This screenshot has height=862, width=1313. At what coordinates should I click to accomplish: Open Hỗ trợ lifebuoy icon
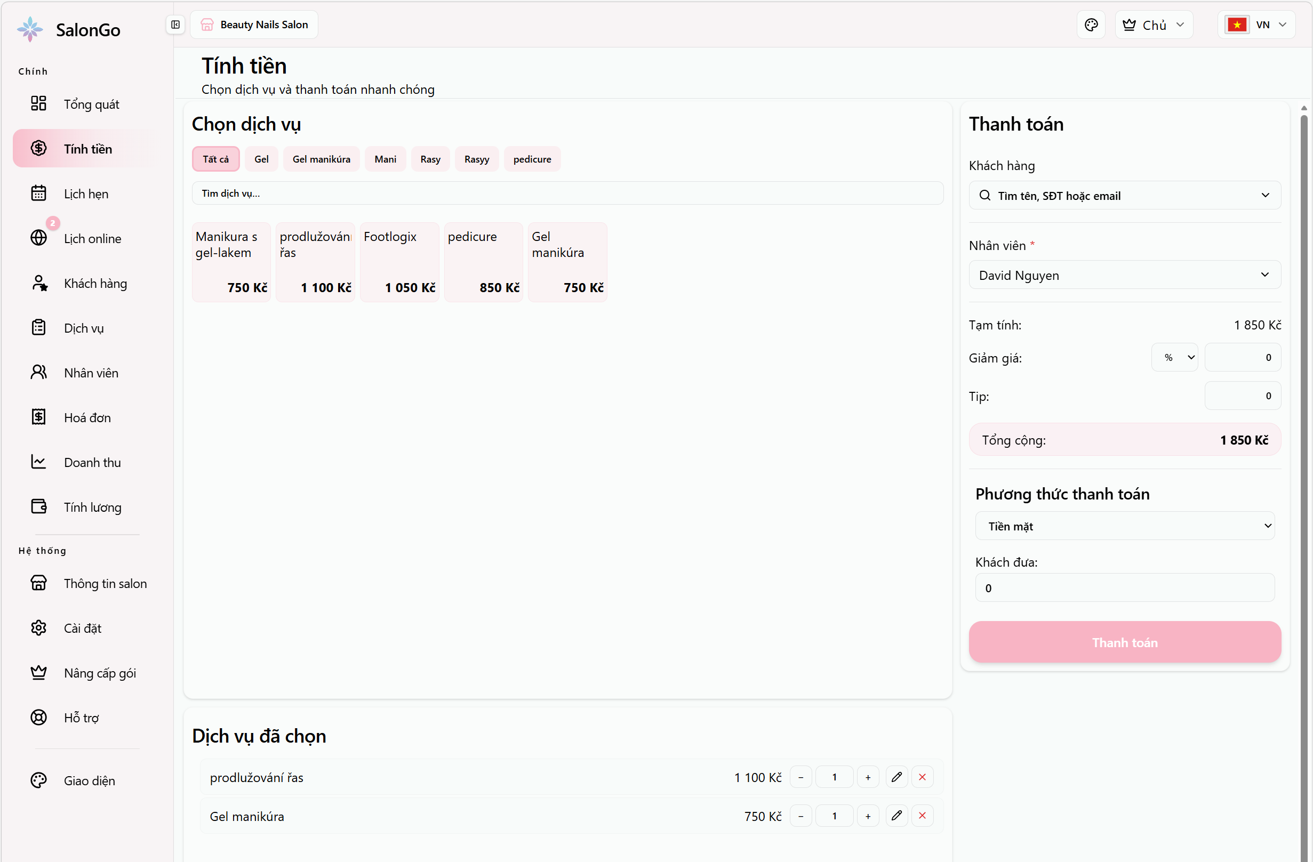pyautogui.click(x=38, y=718)
